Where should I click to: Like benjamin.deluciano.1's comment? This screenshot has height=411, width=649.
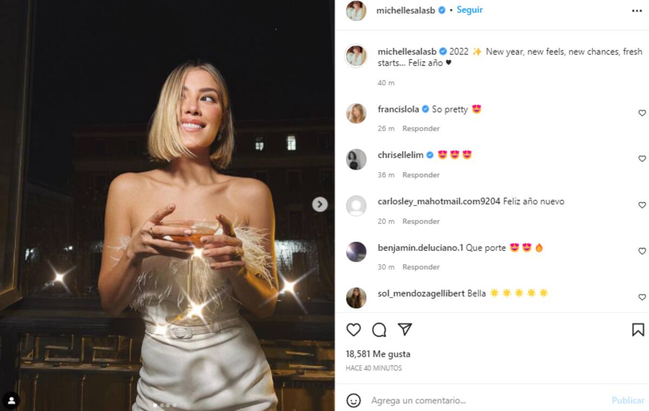click(x=642, y=251)
